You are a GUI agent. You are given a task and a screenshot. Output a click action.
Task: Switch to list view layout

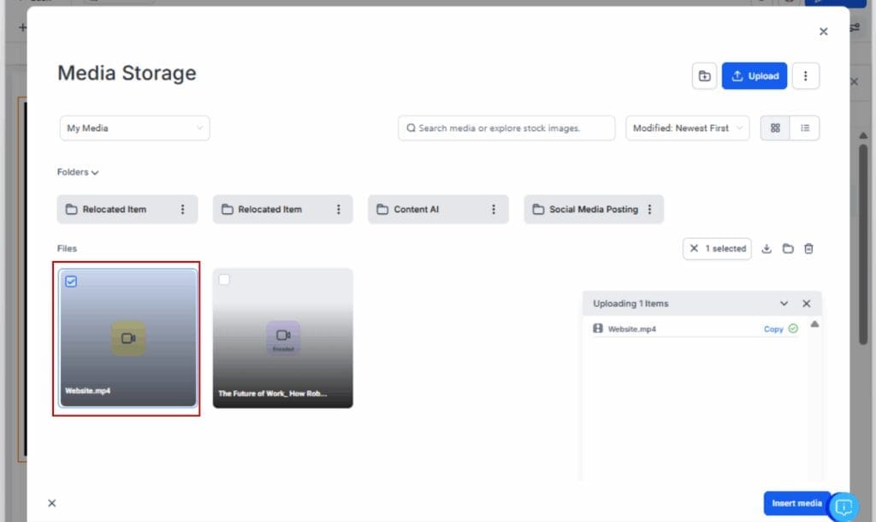tap(805, 128)
